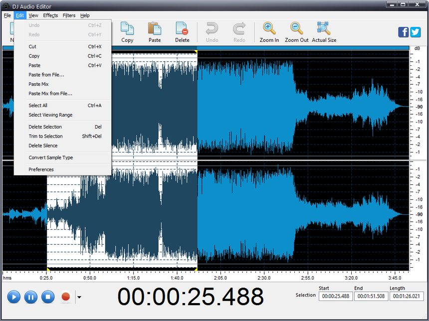Open the File menu
The width and height of the screenshot is (429, 321).
[7, 15]
